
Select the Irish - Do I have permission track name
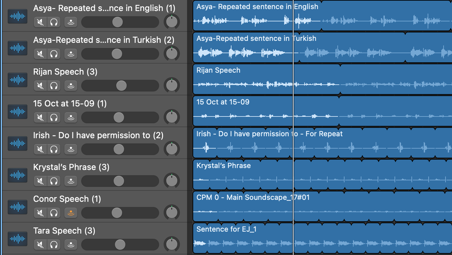pos(98,135)
